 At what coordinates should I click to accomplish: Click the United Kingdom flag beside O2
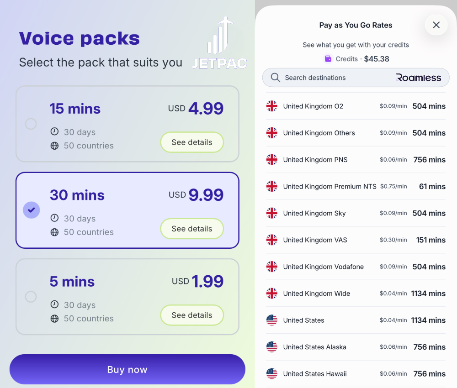(272, 106)
